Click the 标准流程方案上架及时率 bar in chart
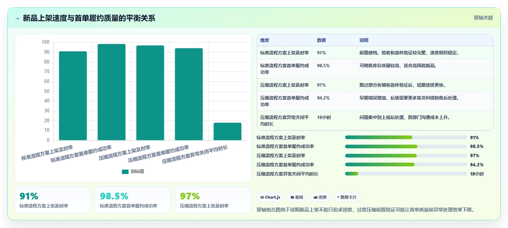This screenshot has height=228, width=508. click(x=73, y=96)
